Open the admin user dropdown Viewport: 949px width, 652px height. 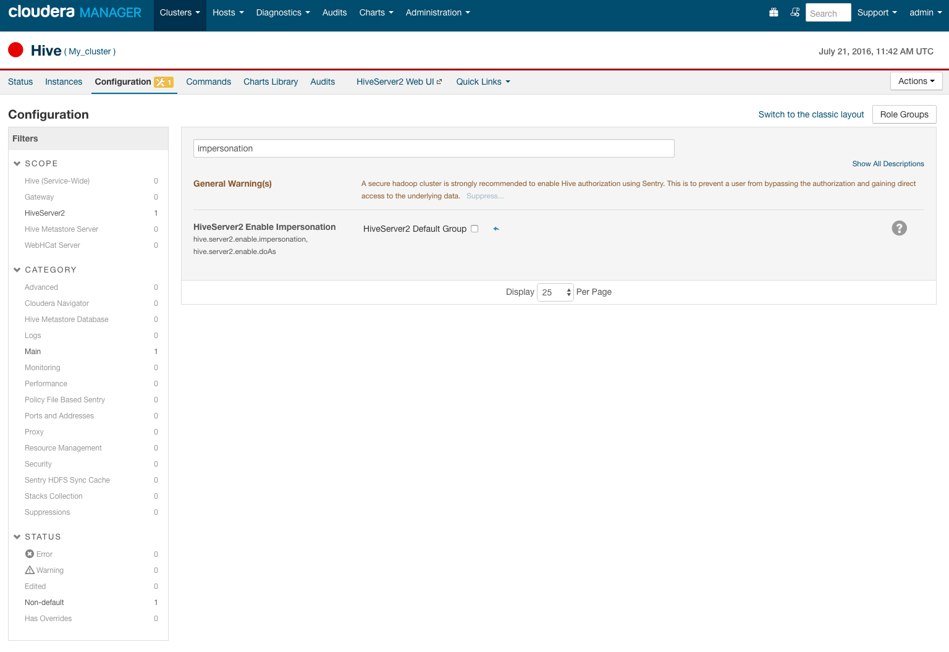pyautogui.click(x=926, y=12)
